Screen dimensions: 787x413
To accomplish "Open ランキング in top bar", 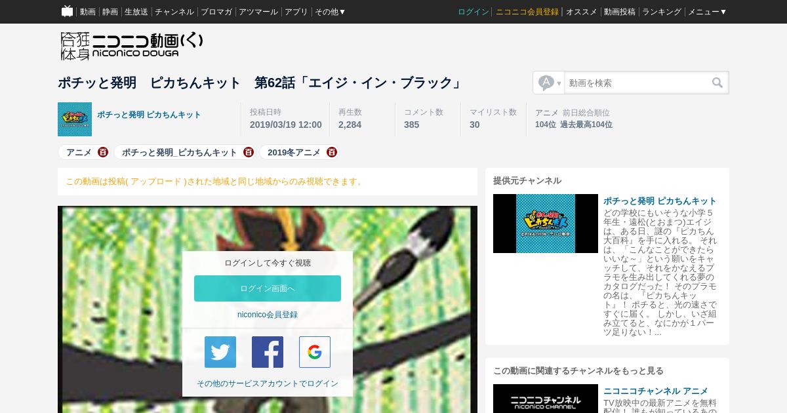I will pyautogui.click(x=662, y=12).
